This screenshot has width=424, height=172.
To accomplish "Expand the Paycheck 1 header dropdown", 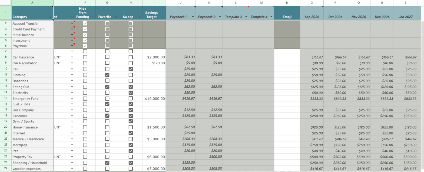I will click(x=193, y=17).
